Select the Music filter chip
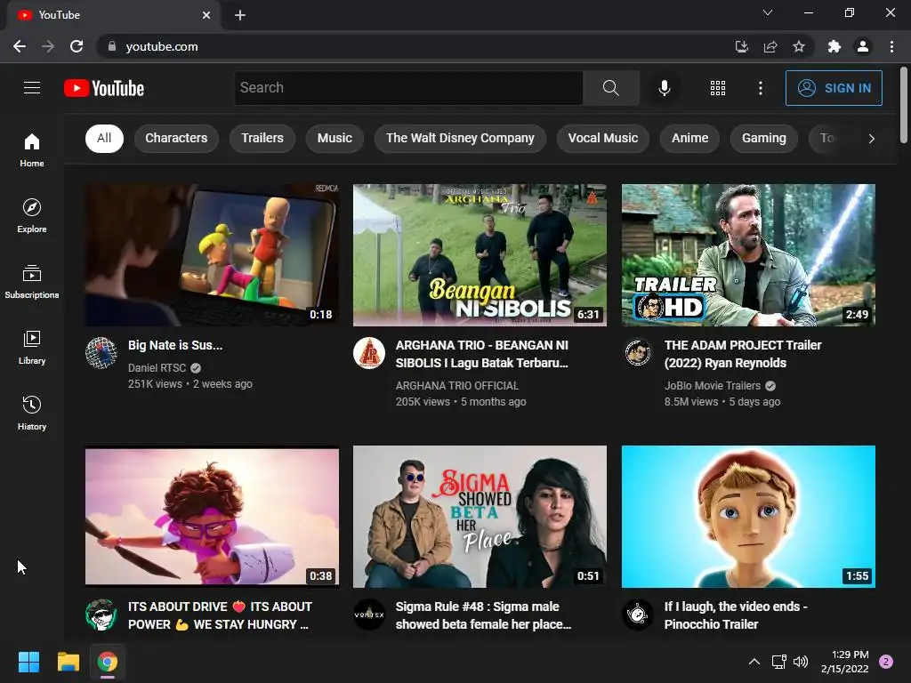Viewport: 911px width, 683px height. pyautogui.click(x=335, y=138)
